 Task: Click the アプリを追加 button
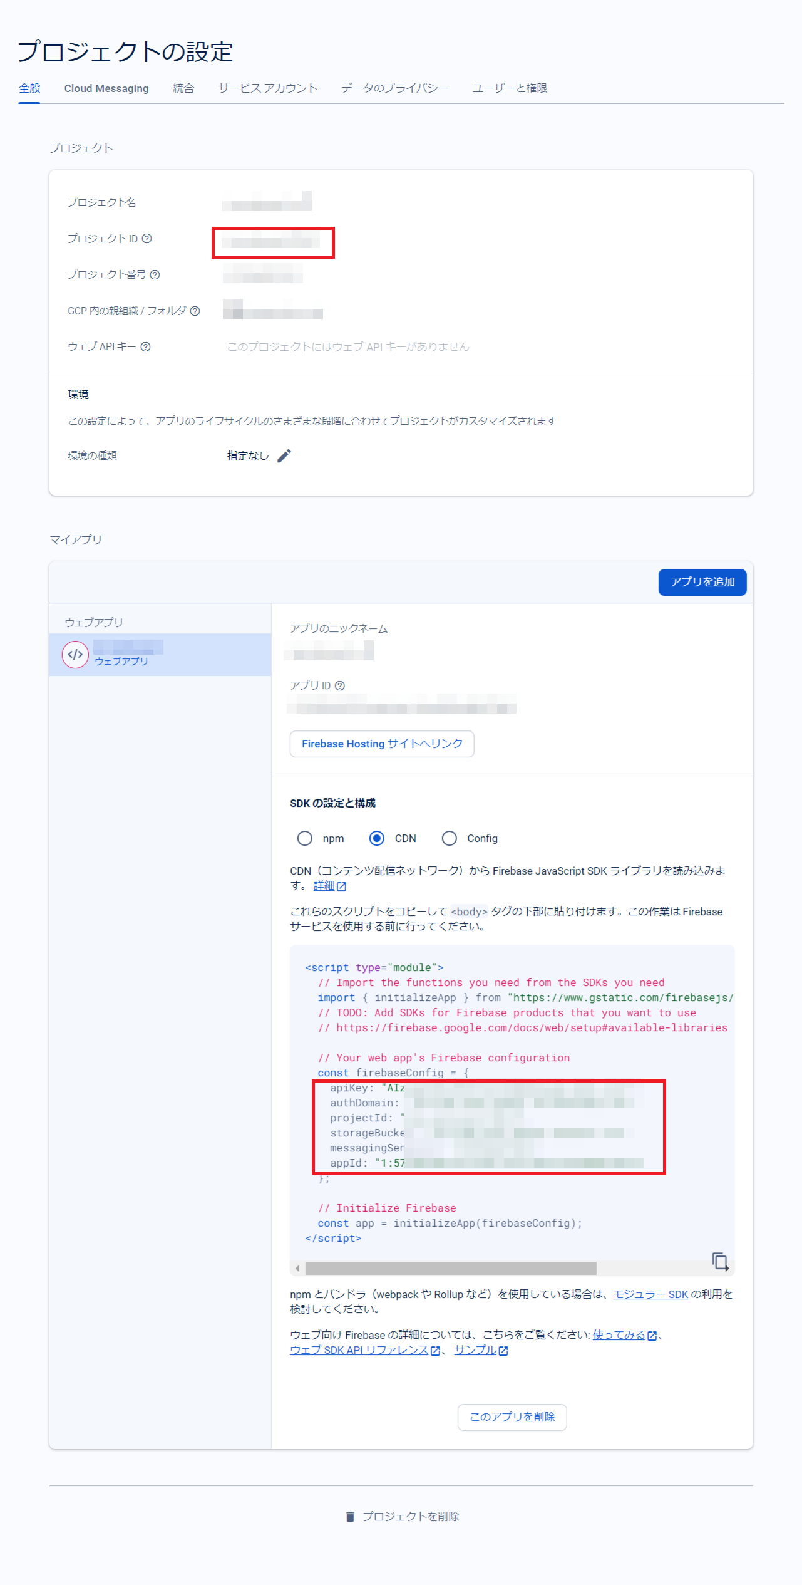(x=702, y=582)
